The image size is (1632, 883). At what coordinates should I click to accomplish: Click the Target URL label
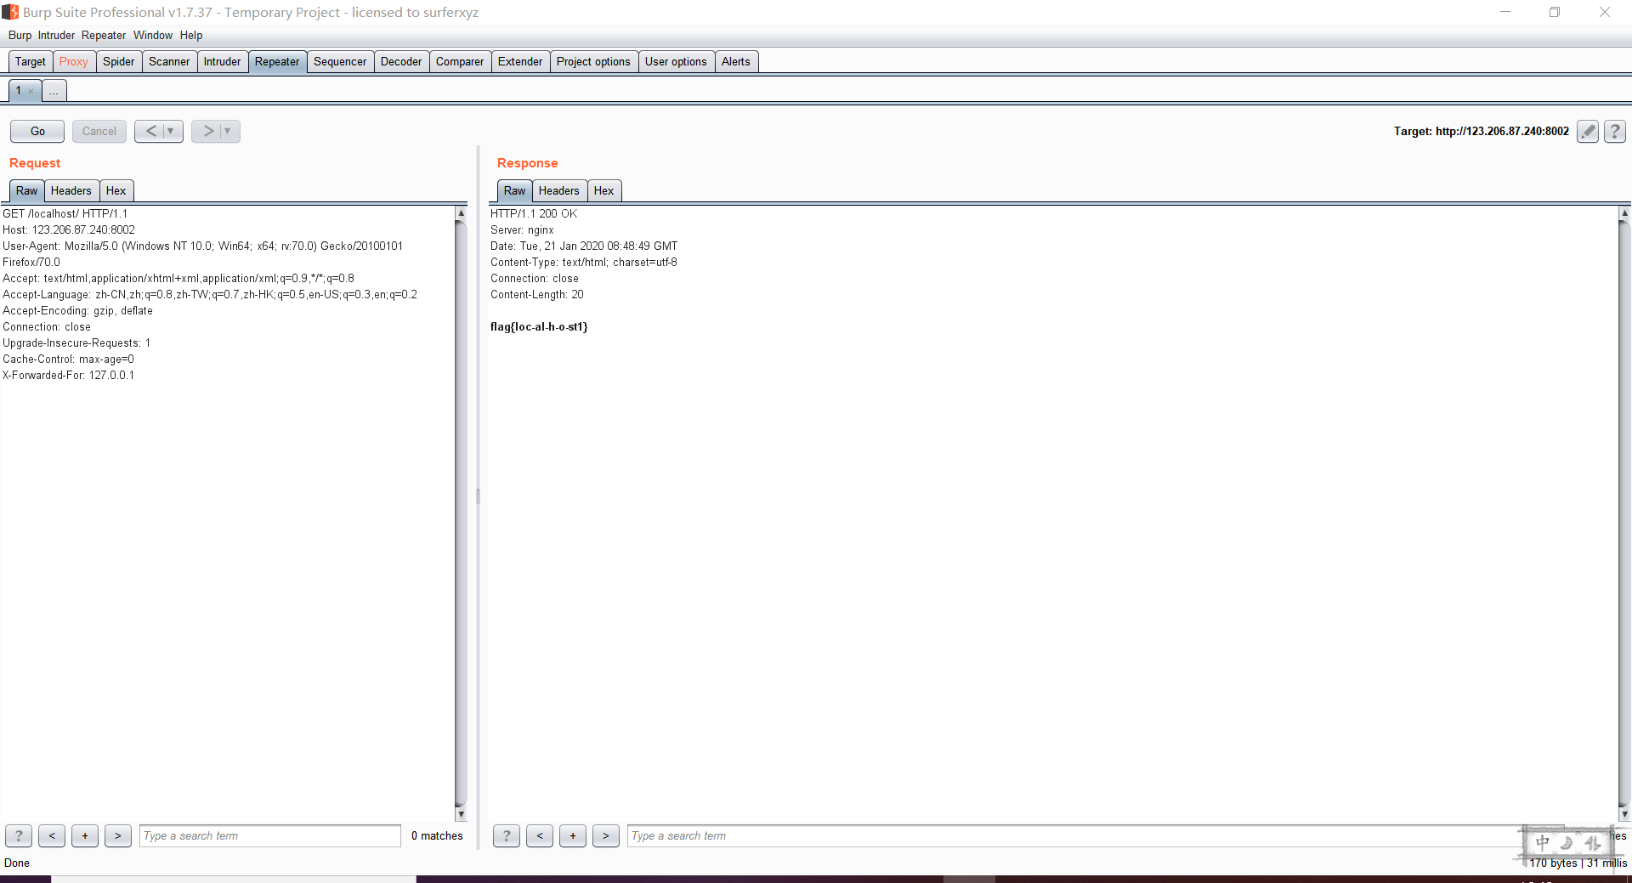coord(1482,131)
